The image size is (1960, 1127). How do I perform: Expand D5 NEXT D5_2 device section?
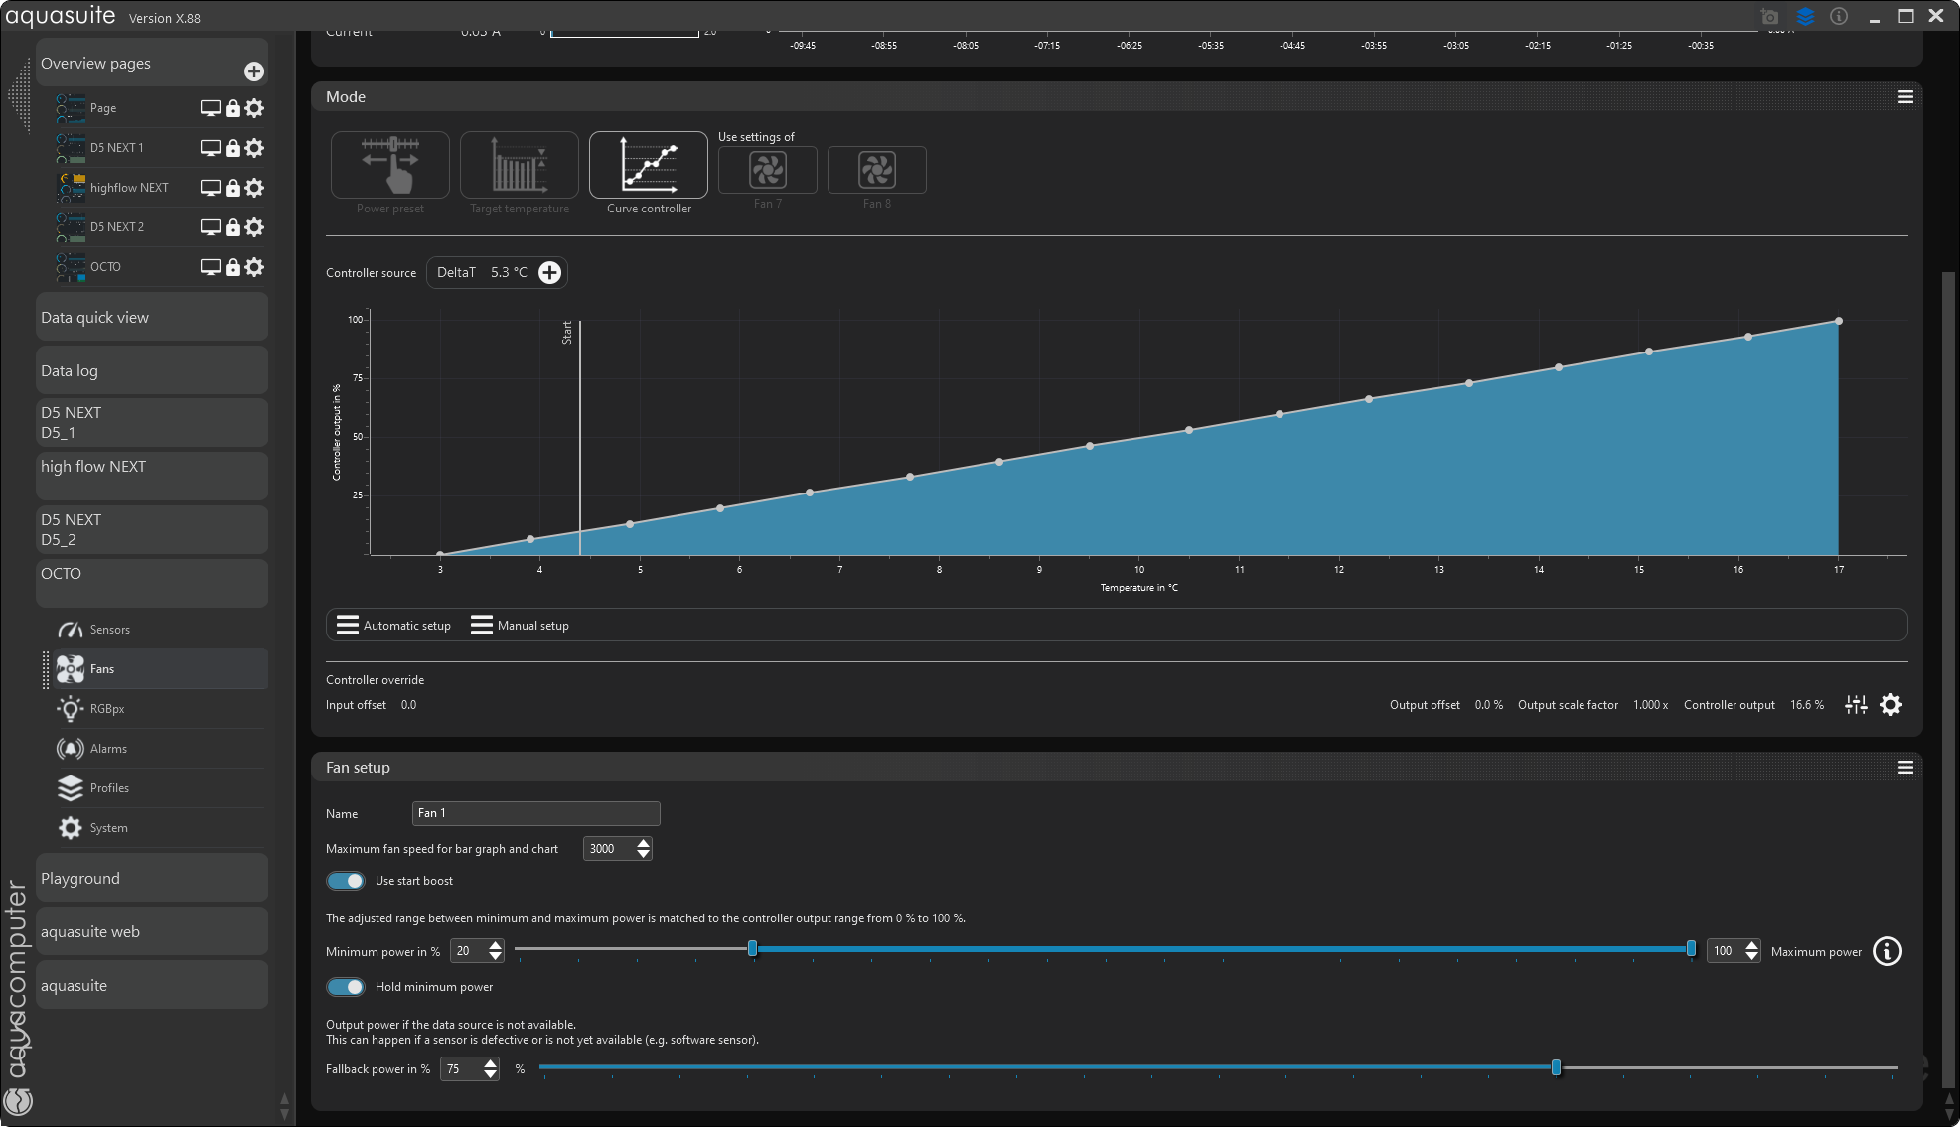152,530
